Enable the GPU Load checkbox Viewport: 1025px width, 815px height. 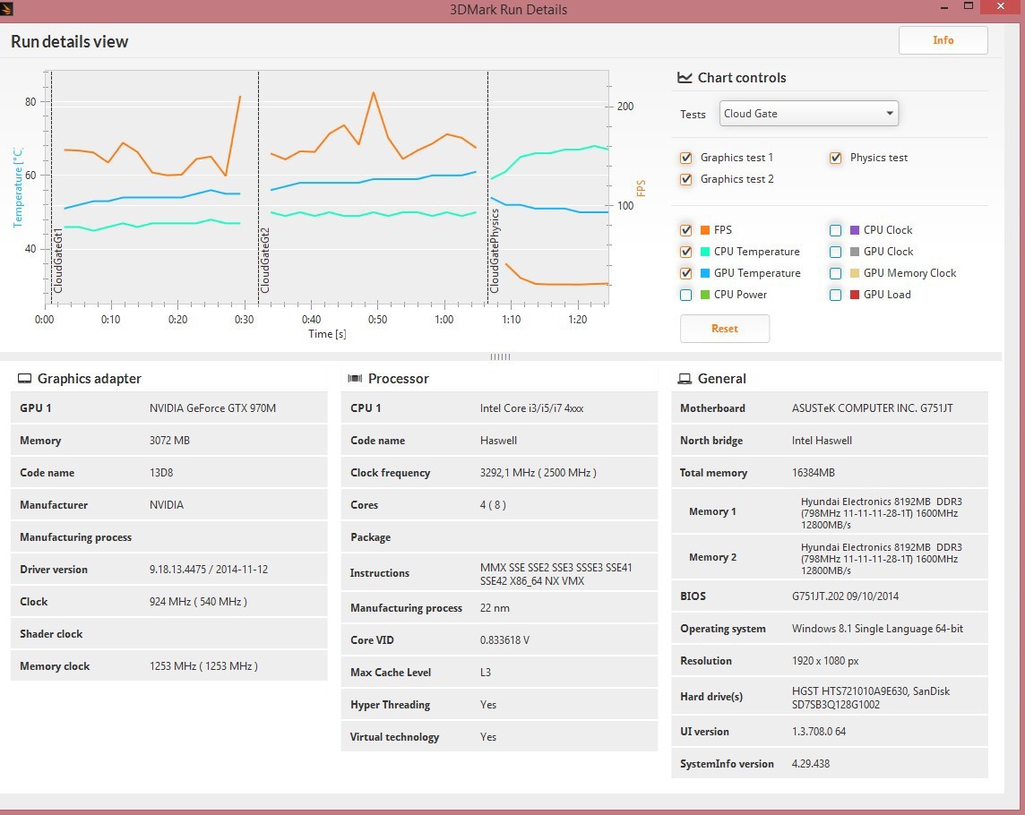point(835,295)
